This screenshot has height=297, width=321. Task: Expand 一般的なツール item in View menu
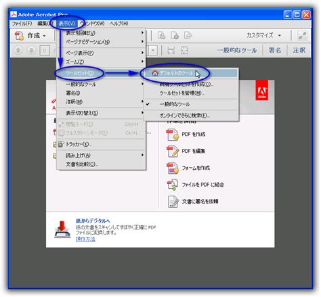point(101,84)
